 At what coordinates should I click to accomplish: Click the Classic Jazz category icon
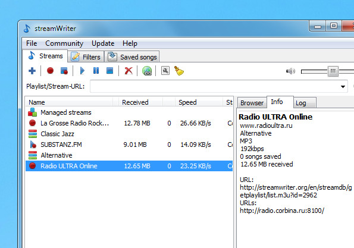coord(33,134)
